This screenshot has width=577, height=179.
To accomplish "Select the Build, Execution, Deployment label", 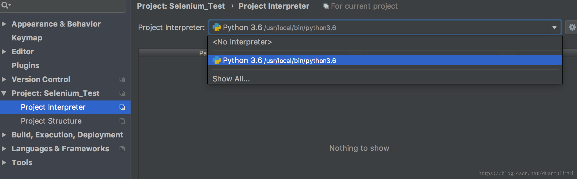I will coord(67,135).
